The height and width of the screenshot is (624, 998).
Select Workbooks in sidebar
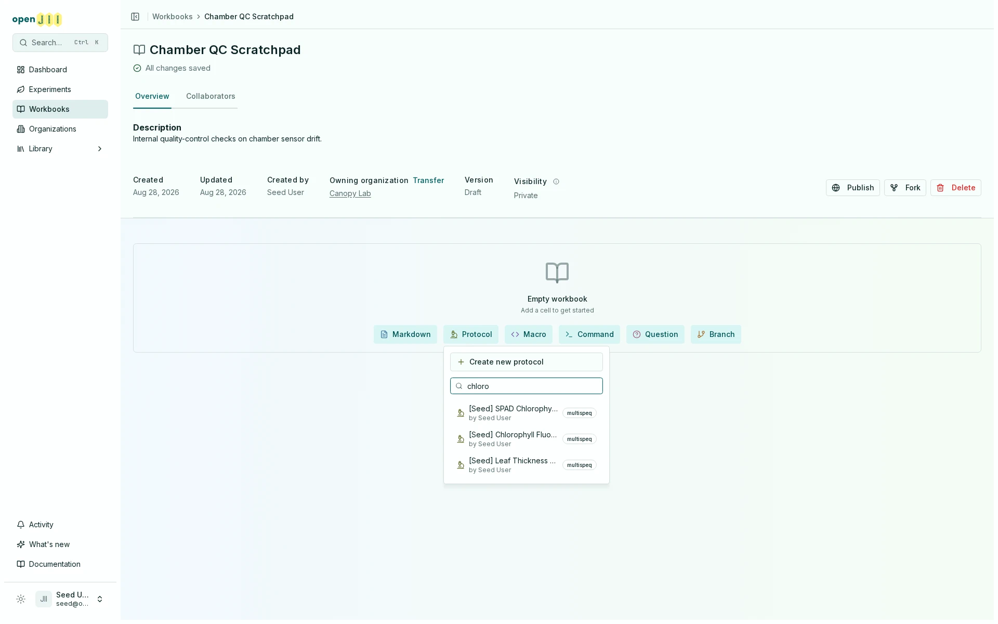tap(60, 109)
